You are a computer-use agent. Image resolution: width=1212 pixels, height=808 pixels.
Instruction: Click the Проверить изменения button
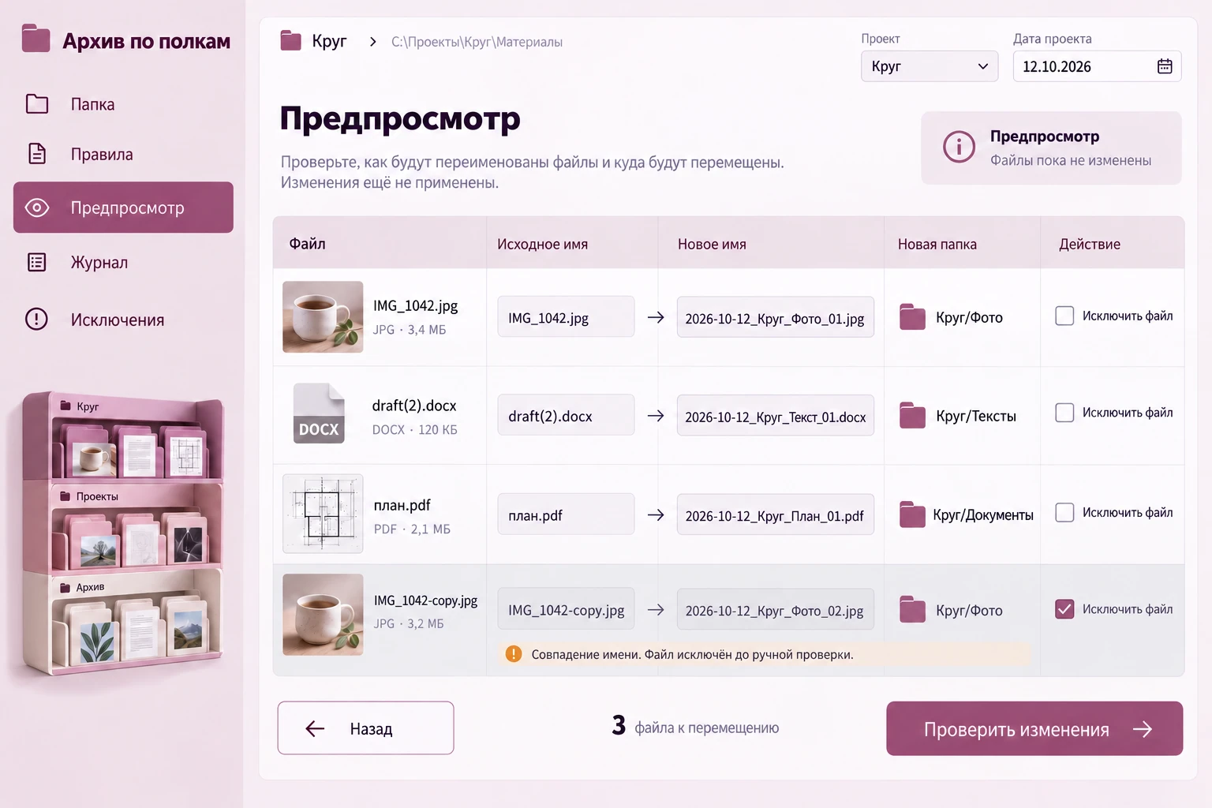pyautogui.click(x=1034, y=728)
